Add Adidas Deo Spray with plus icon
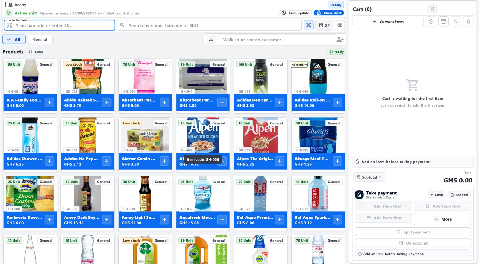 (280, 102)
